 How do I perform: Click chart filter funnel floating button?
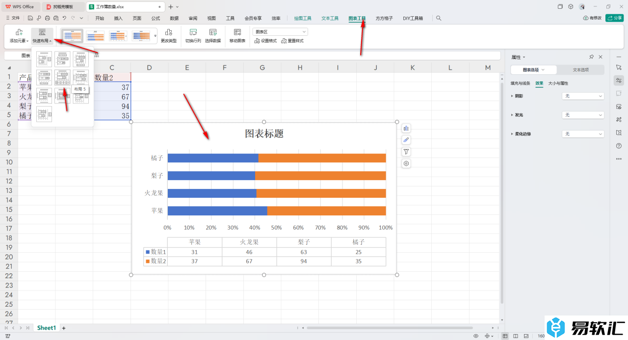406,152
